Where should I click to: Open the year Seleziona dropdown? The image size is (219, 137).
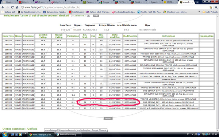coord(81,16)
